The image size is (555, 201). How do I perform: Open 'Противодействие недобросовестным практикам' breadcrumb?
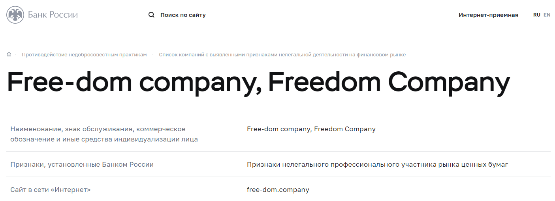84,54
